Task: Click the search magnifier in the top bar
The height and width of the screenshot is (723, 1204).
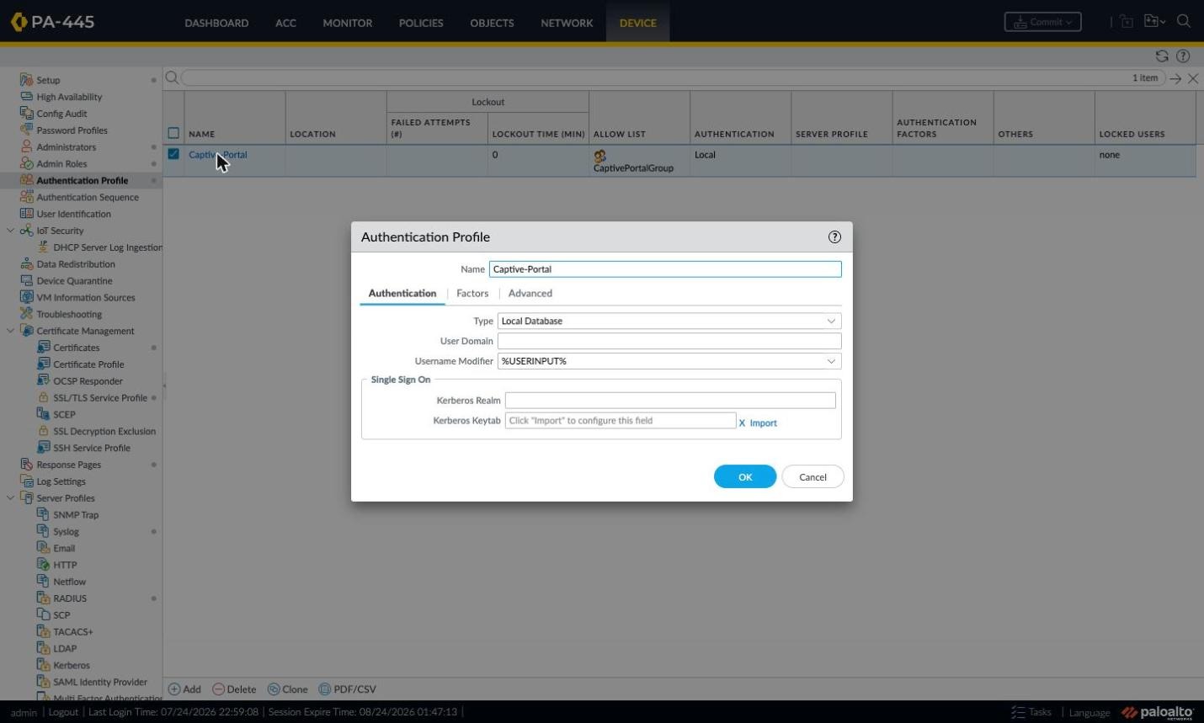Action: click(x=1184, y=22)
